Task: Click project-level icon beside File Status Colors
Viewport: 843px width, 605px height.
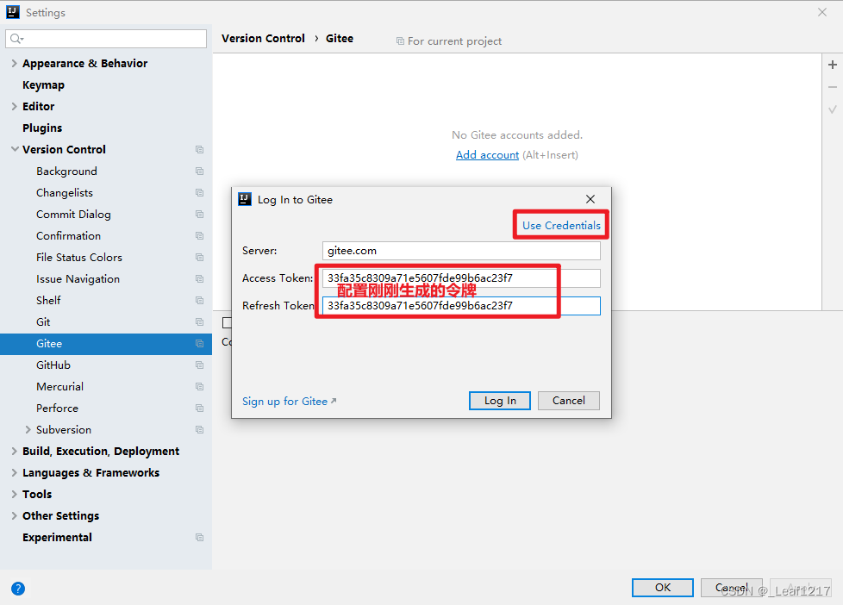Action: click(x=199, y=257)
